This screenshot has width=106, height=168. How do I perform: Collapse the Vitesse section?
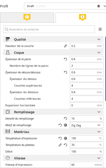tap(99, 158)
